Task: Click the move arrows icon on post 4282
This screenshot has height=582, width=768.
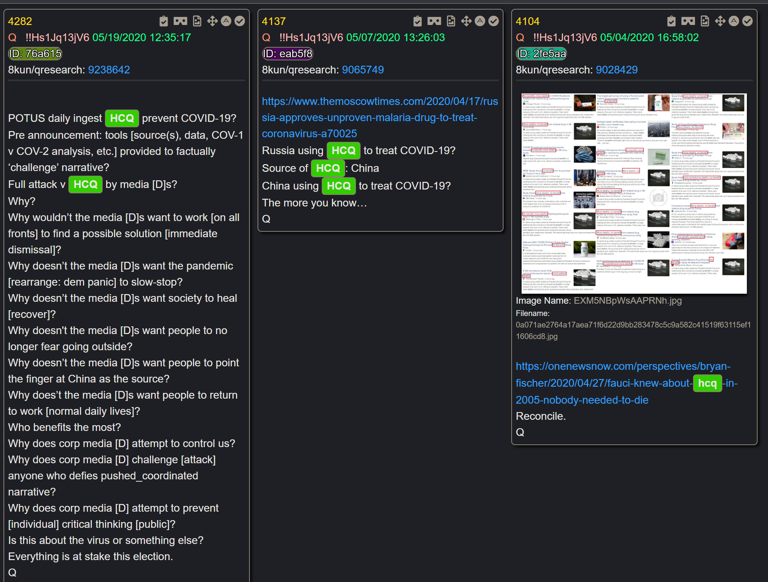Action: coord(212,21)
